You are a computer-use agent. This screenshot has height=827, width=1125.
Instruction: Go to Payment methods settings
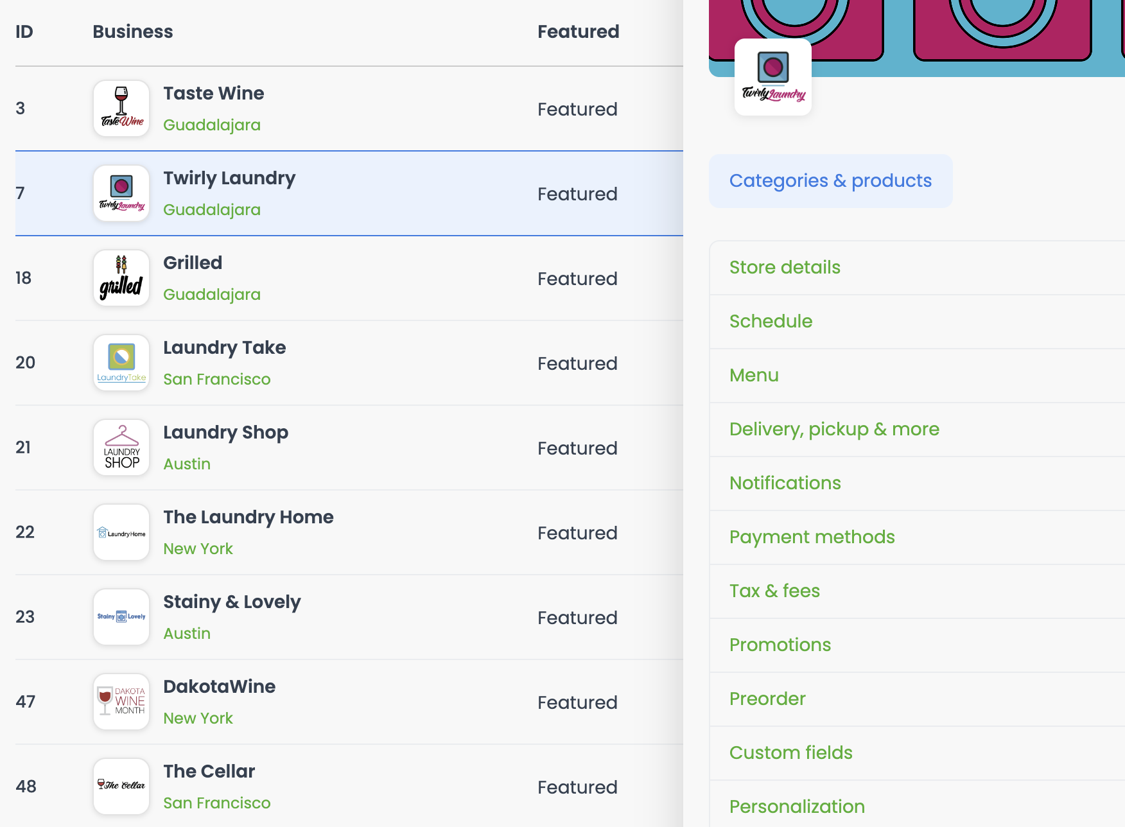click(917, 537)
